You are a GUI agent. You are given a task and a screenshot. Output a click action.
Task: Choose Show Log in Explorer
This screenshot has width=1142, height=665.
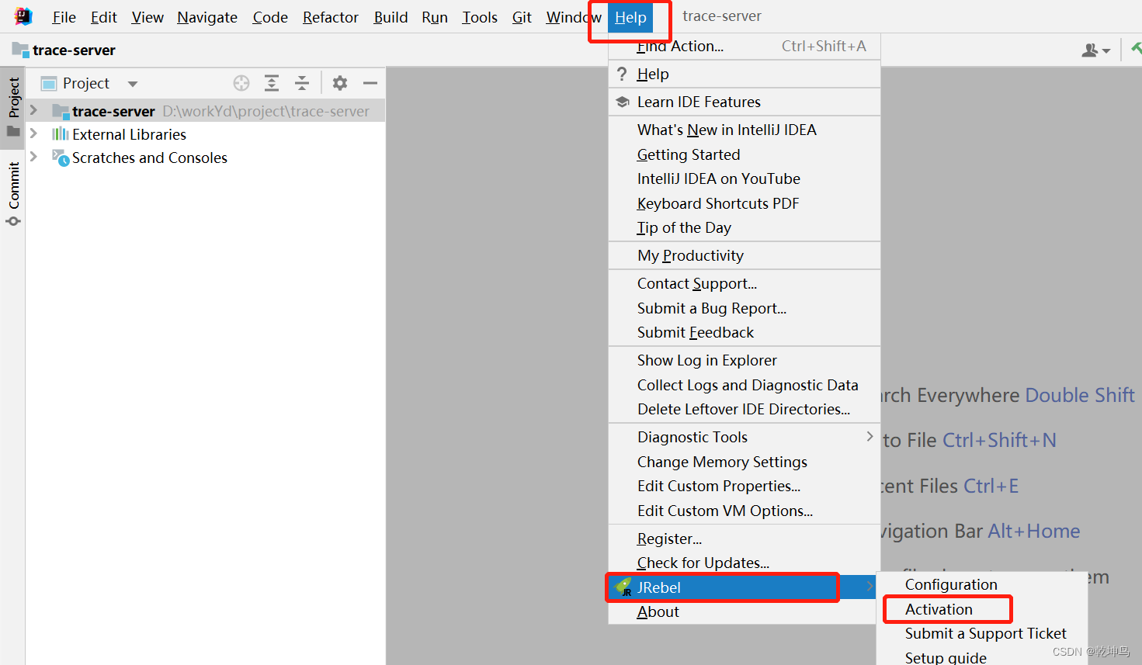(745, 360)
